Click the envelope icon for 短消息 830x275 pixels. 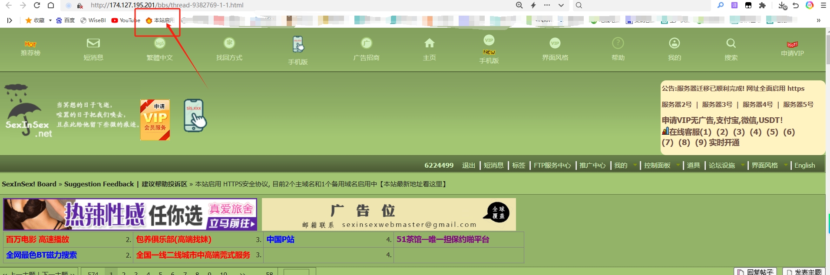point(93,43)
